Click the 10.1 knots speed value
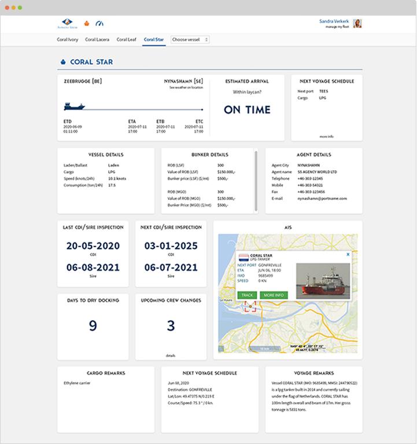This screenshot has height=444, width=417. coord(117,179)
